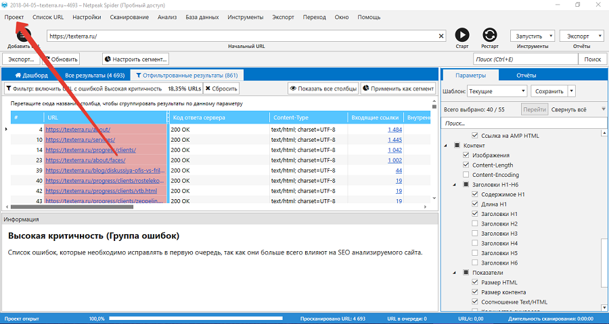Screen dimensions: 609x324
Task: Click the pie icon on Настроить сегмент
Action: pos(108,59)
